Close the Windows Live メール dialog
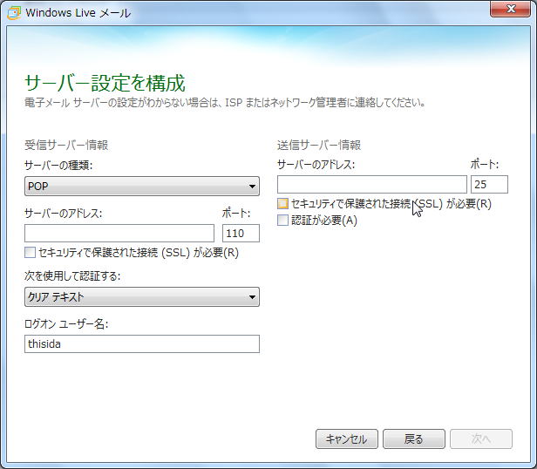The width and height of the screenshot is (537, 469). [510, 8]
